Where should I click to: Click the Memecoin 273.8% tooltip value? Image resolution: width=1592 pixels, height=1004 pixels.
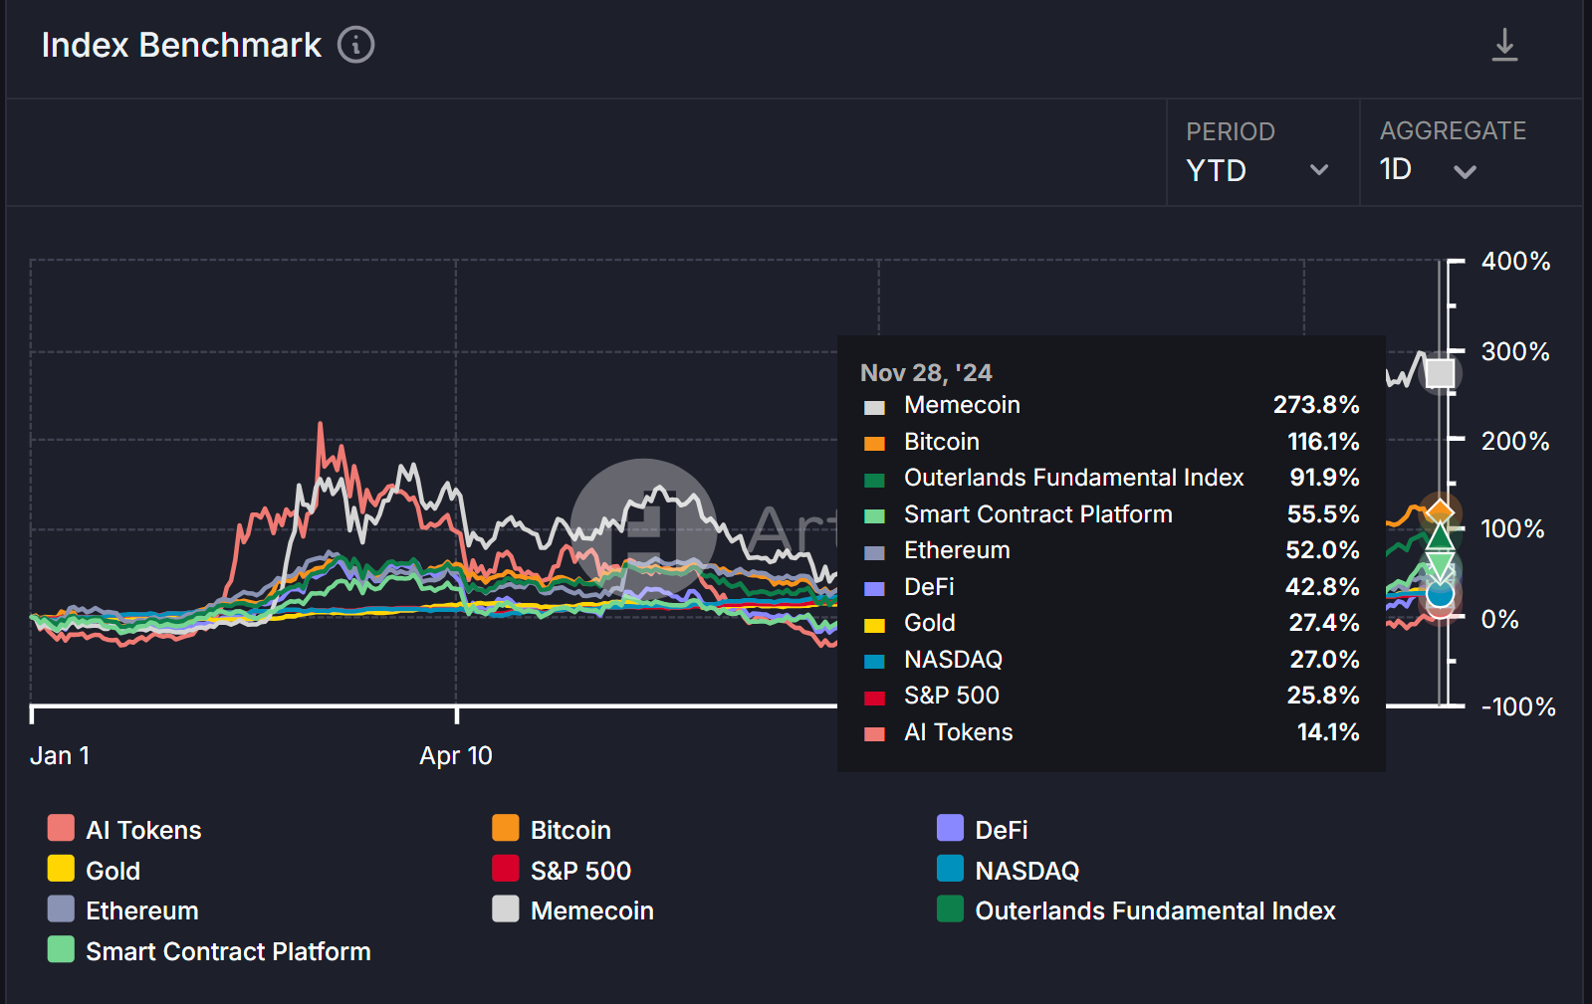pos(1316,405)
